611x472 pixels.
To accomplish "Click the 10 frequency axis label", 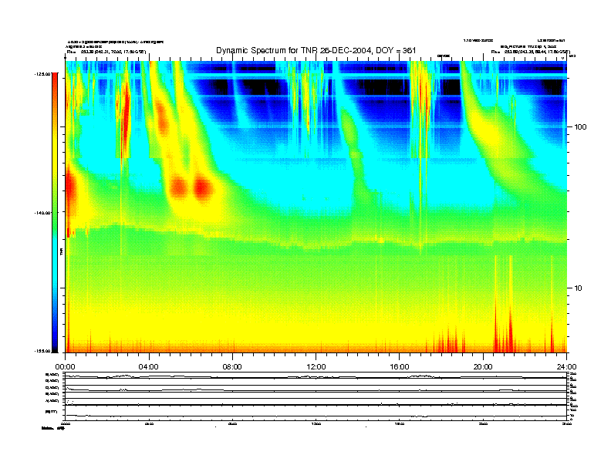I will (578, 288).
